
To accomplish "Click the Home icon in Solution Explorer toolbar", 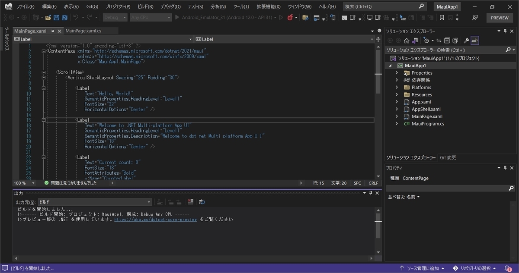I will (407, 41).
